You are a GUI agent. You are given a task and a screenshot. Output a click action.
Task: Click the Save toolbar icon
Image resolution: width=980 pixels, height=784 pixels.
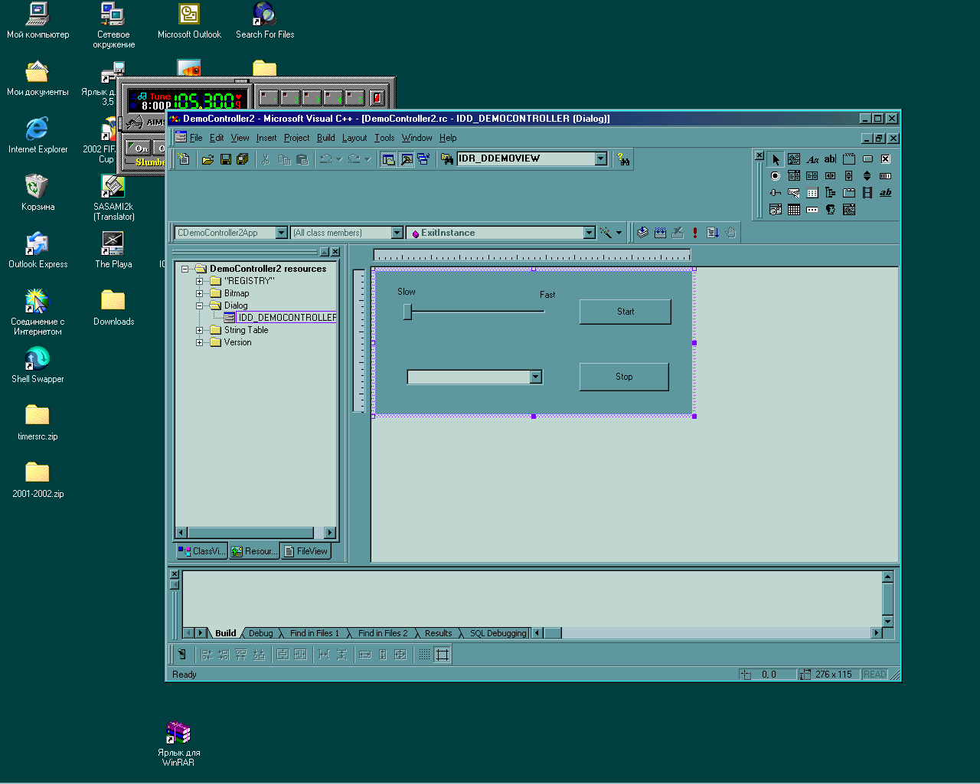coord(225,159)
